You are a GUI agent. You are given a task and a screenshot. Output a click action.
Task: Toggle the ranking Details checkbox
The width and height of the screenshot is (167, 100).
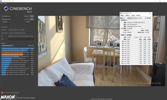pos(33,46)
